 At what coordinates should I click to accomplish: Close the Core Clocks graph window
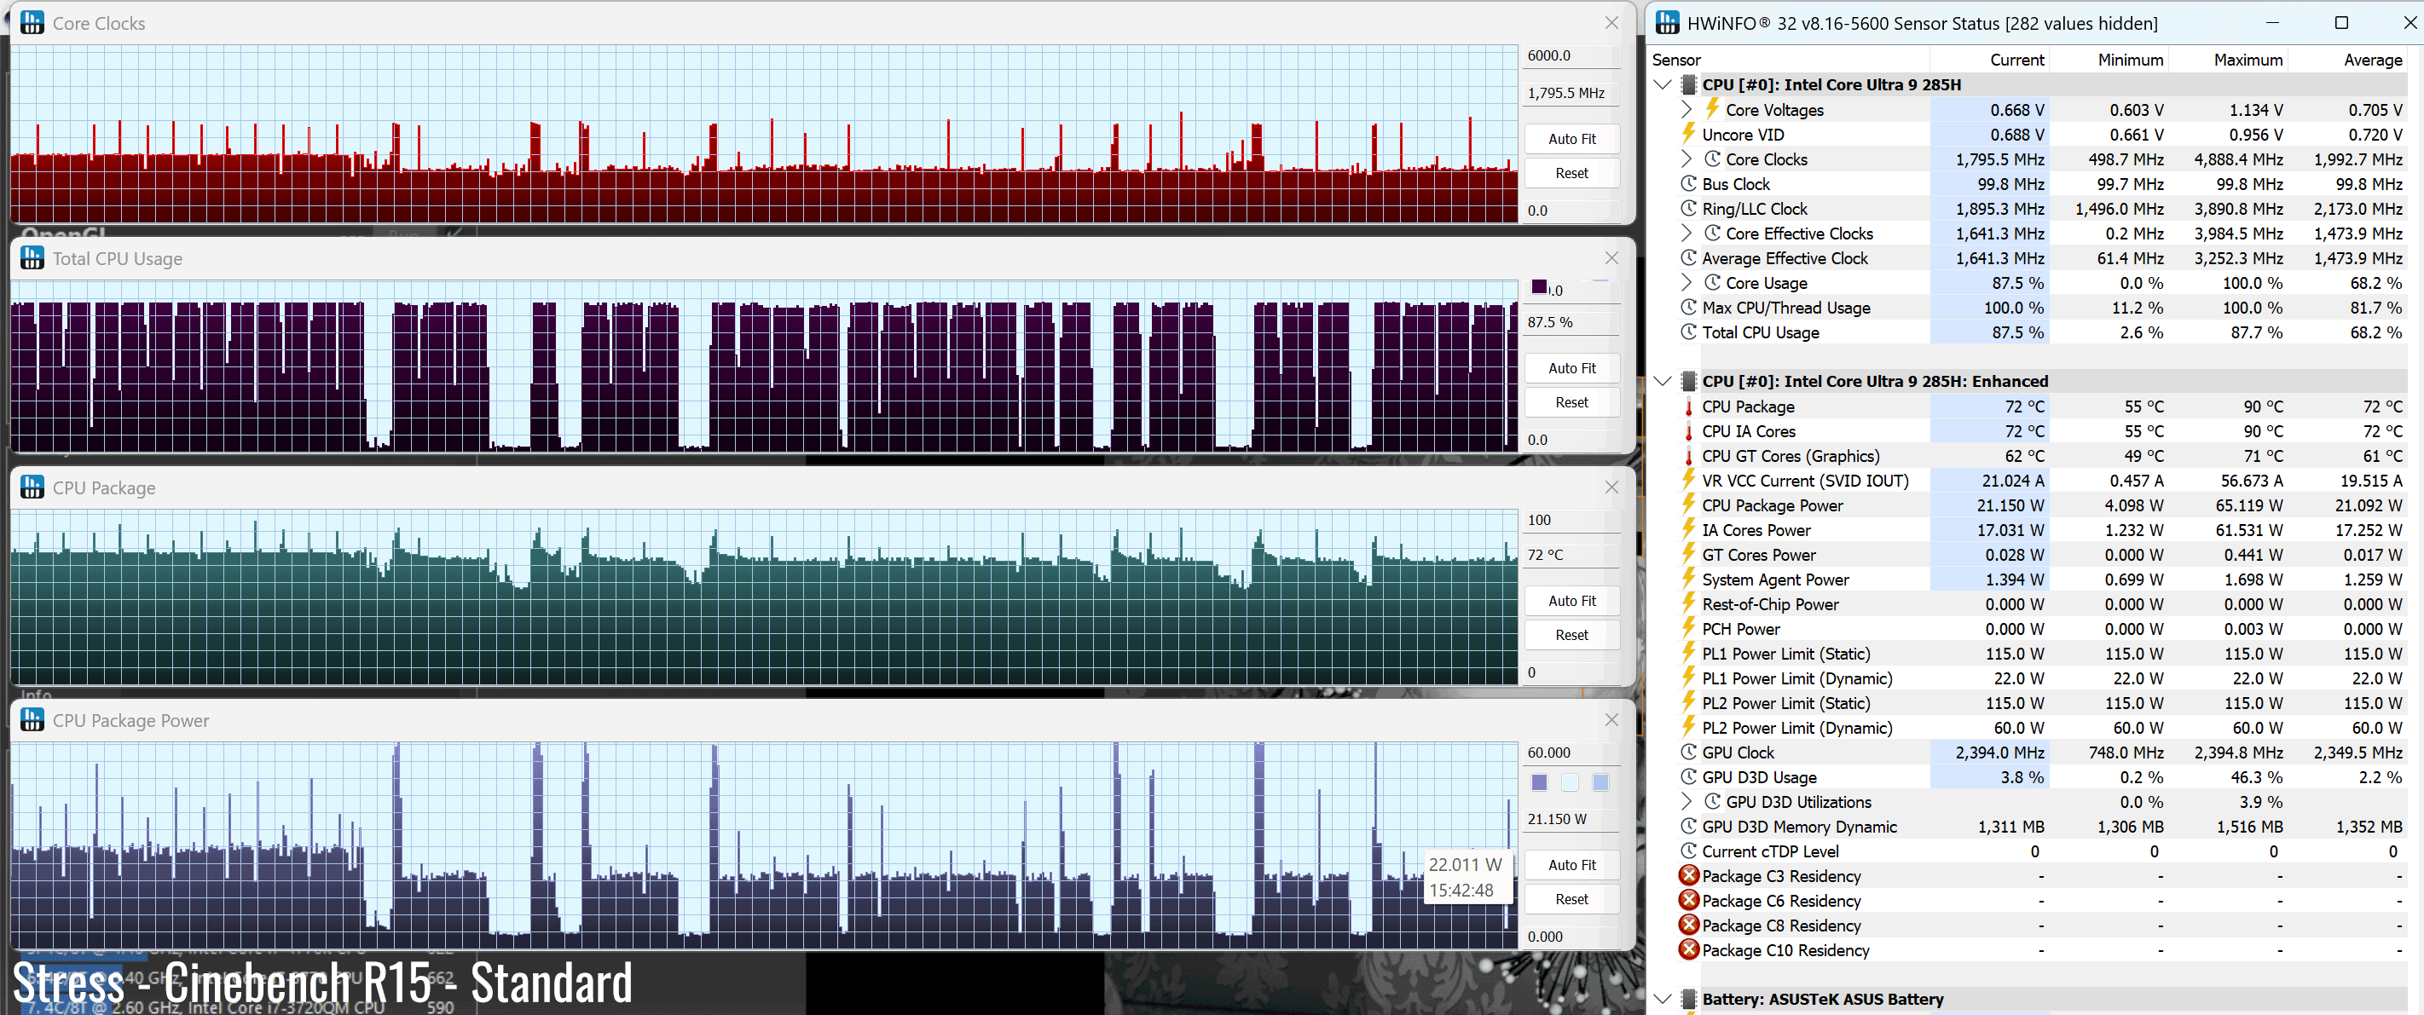click(x=1612, y=22)
